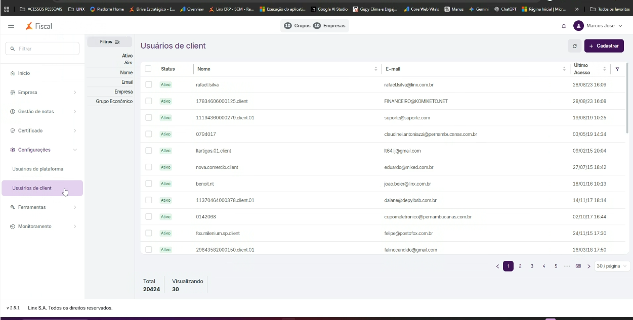
Task: Collapse the Filtros panel
Action: coord(110,42)
